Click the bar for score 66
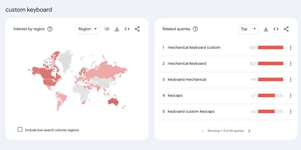The width and height of the screenshot is (301, 150). [270, 111]
